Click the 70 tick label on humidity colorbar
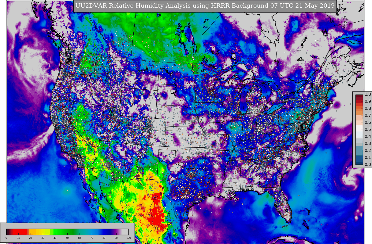This screenshot has width=372, height=244. coord(92,238)
